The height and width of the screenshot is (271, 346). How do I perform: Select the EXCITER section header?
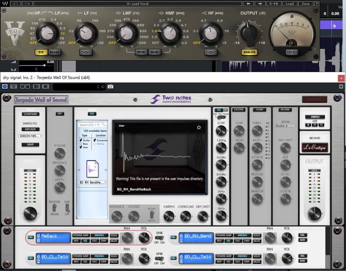(238, 110)
